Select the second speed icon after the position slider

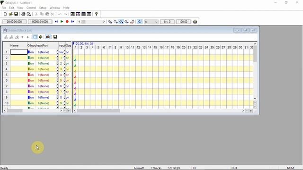click(116, 22)
